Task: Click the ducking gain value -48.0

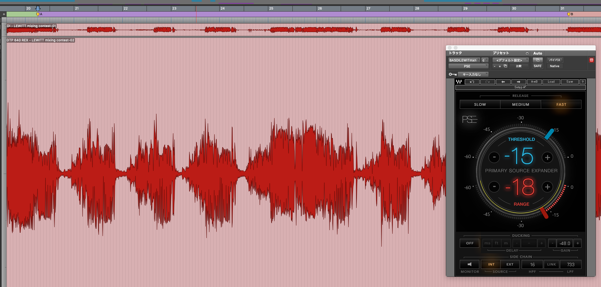Action: click(565, 243)
